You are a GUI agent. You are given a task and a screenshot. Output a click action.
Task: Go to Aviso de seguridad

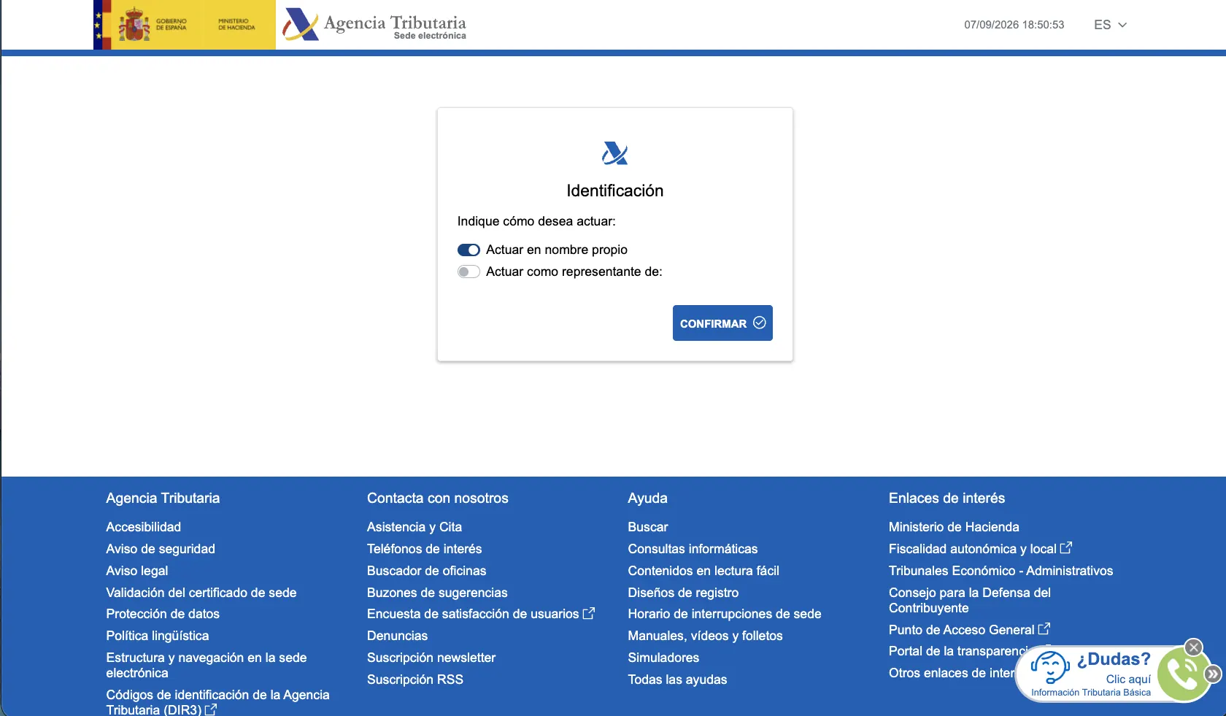point(161,549)
